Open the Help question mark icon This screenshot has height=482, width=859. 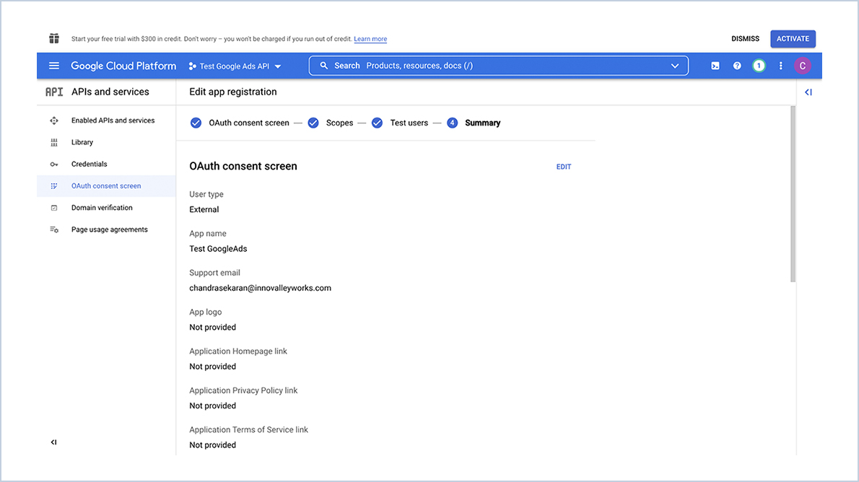pos(737,65)
